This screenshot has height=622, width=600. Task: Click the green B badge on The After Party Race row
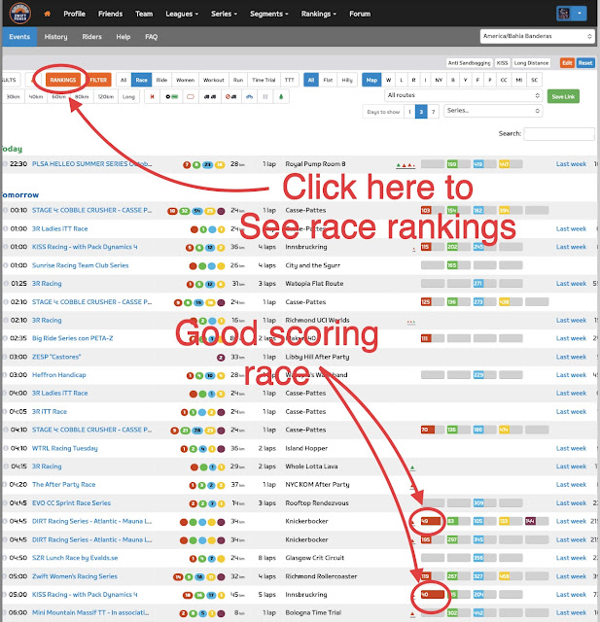[201, 485]
